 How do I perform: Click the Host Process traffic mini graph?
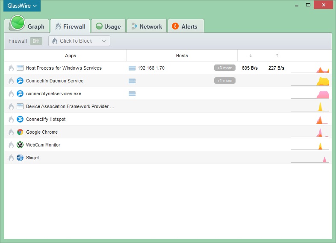pos(310,69)
